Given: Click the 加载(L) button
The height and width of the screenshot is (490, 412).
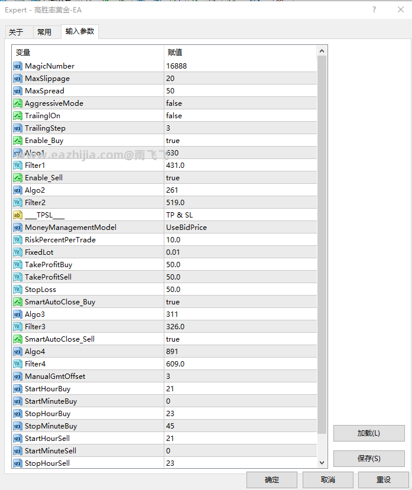Looking at the screenshot, I should click(369, 433).
